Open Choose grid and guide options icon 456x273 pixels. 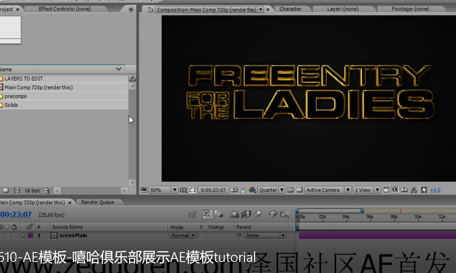tap(183, 190)
